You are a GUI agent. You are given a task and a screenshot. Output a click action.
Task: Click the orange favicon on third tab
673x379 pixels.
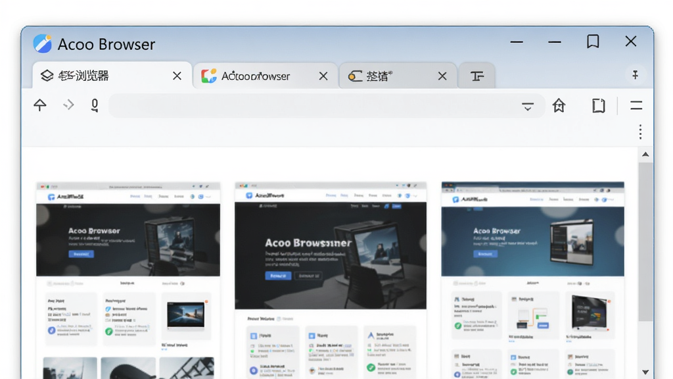point(354,76)
